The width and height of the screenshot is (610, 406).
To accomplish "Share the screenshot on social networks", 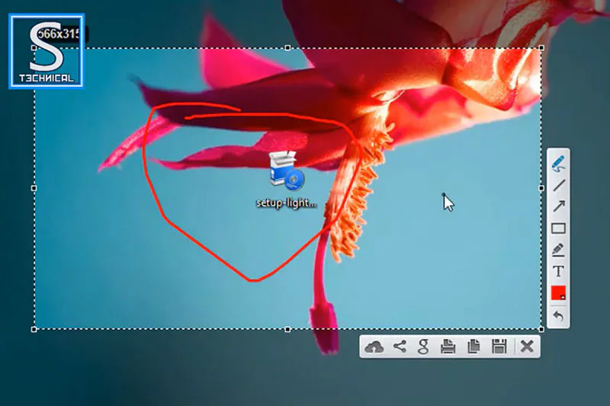I will click(x=400, y=346).
